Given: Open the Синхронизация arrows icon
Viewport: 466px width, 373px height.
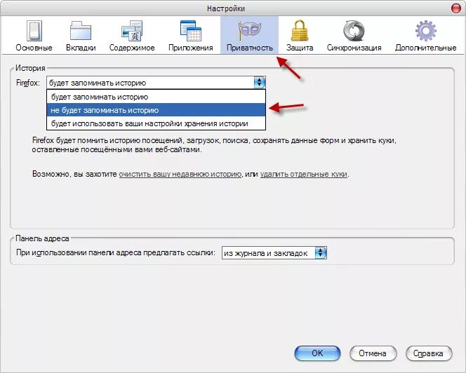Looking at the screenshot, I should [354, 31].
